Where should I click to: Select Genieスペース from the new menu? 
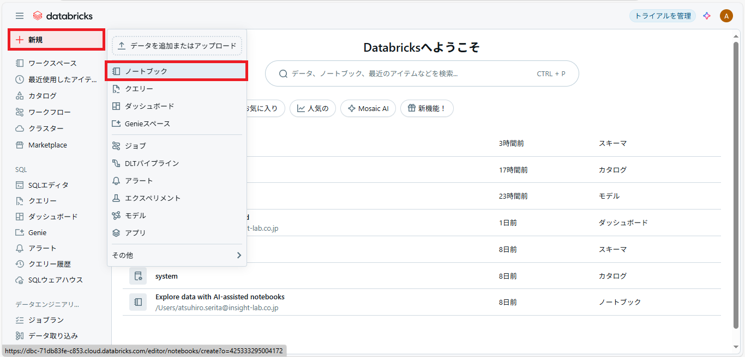(177, 124)
